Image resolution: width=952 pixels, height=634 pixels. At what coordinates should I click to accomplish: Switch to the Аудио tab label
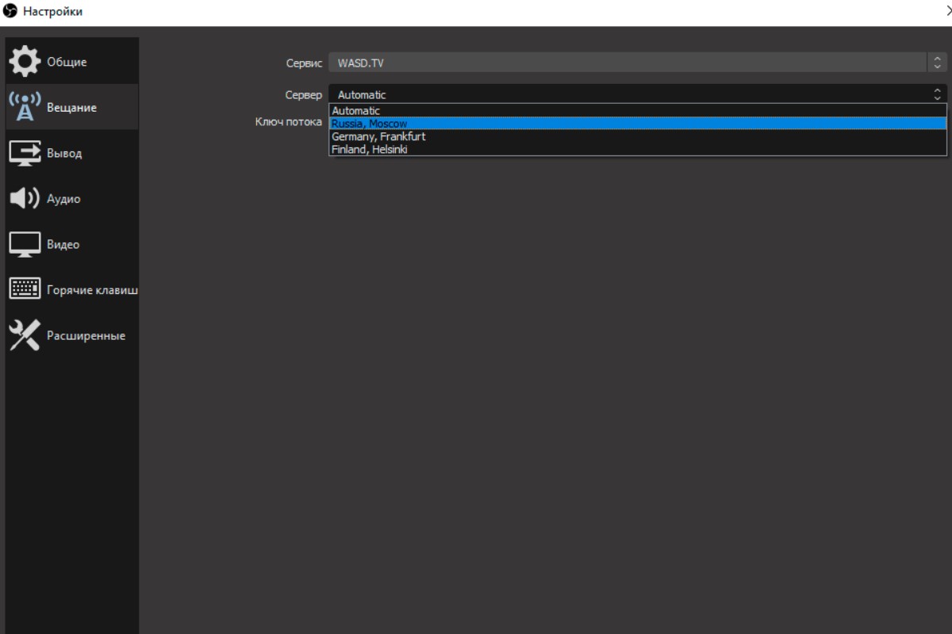coord(63,199)
